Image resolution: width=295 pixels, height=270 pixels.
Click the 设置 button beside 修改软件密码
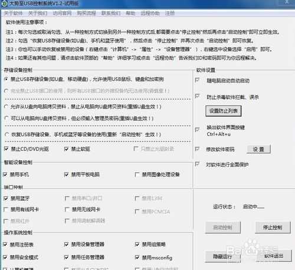(x=258, y=149)
